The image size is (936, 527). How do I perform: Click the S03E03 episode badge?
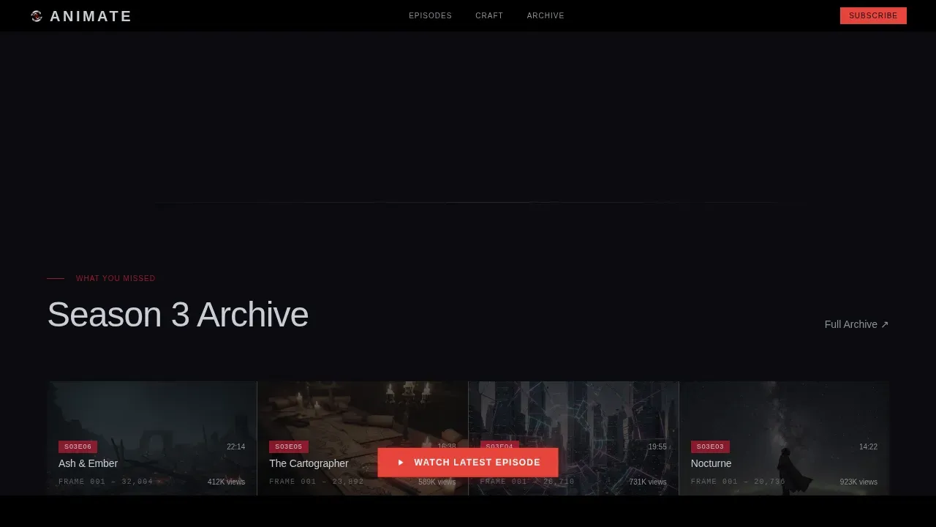pyautogui.click(x=710, y=446)
